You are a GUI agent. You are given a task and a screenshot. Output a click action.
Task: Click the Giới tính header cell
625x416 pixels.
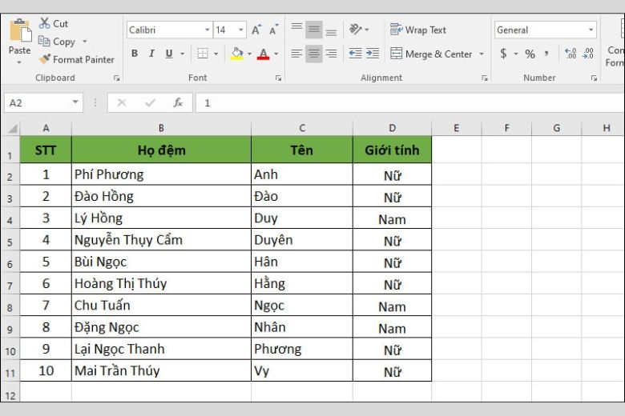click(392, 150)
